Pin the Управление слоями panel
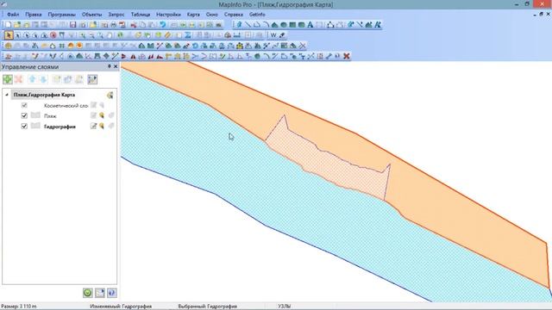 pos(109,66)
